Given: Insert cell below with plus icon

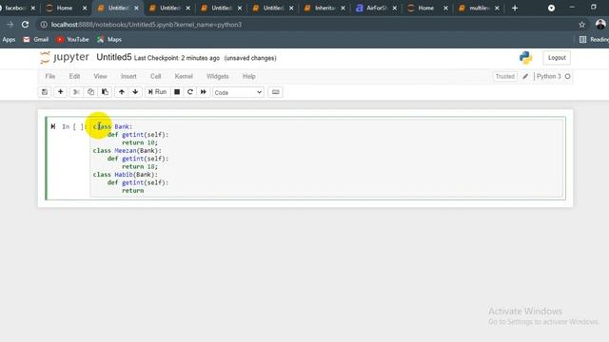Looking at the screenshot, I should (x=60, y=92).
